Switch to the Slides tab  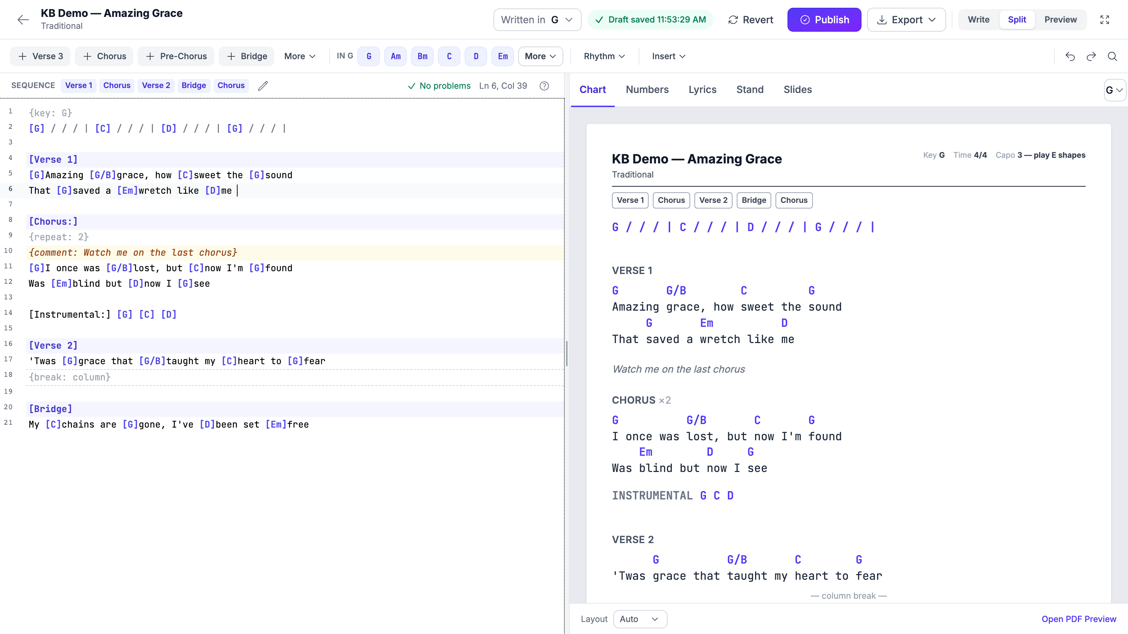[797, 90]
